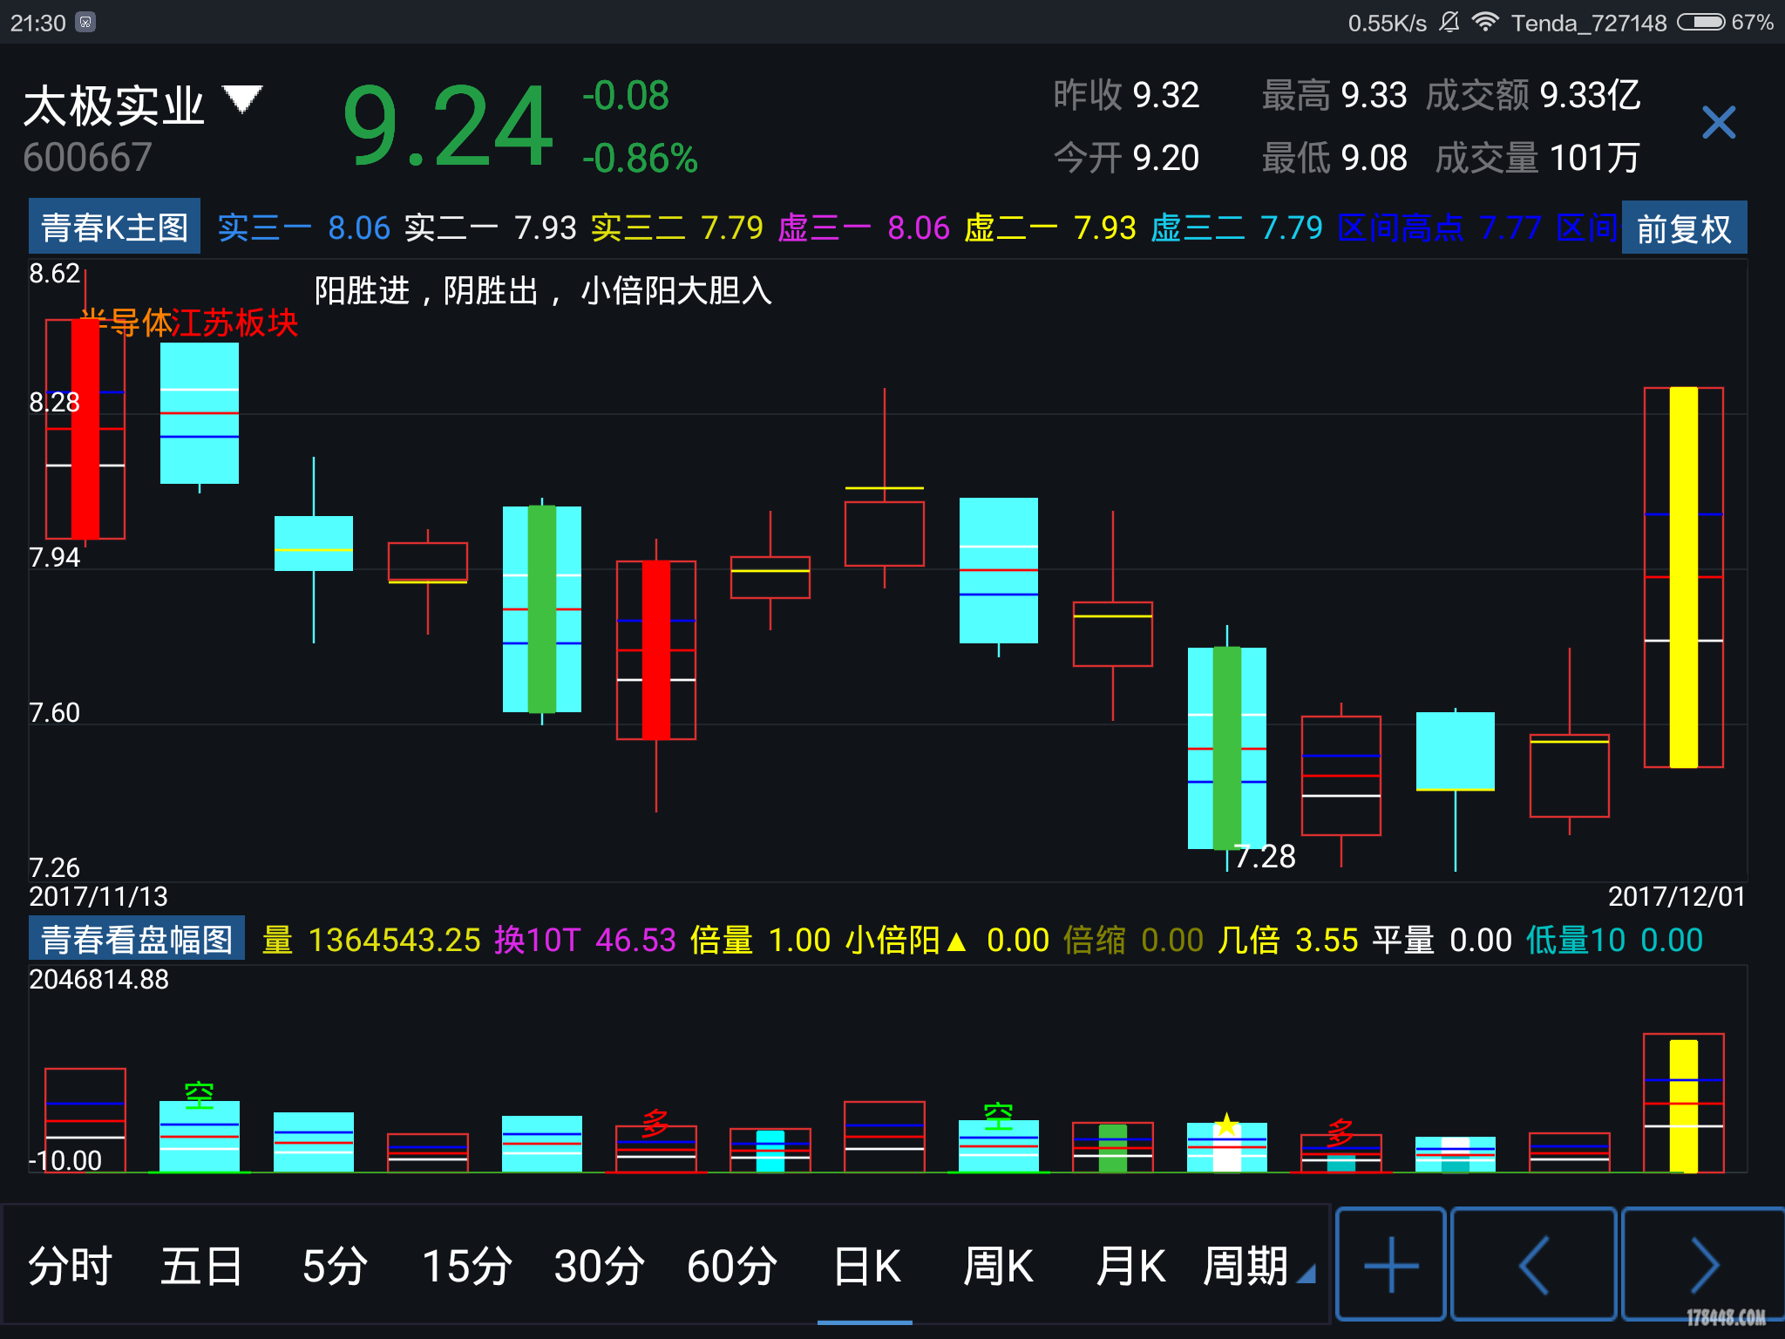Tap the battery 67% status indicator
This screenshot has height=1339, width=1785.
[1726, 22]
